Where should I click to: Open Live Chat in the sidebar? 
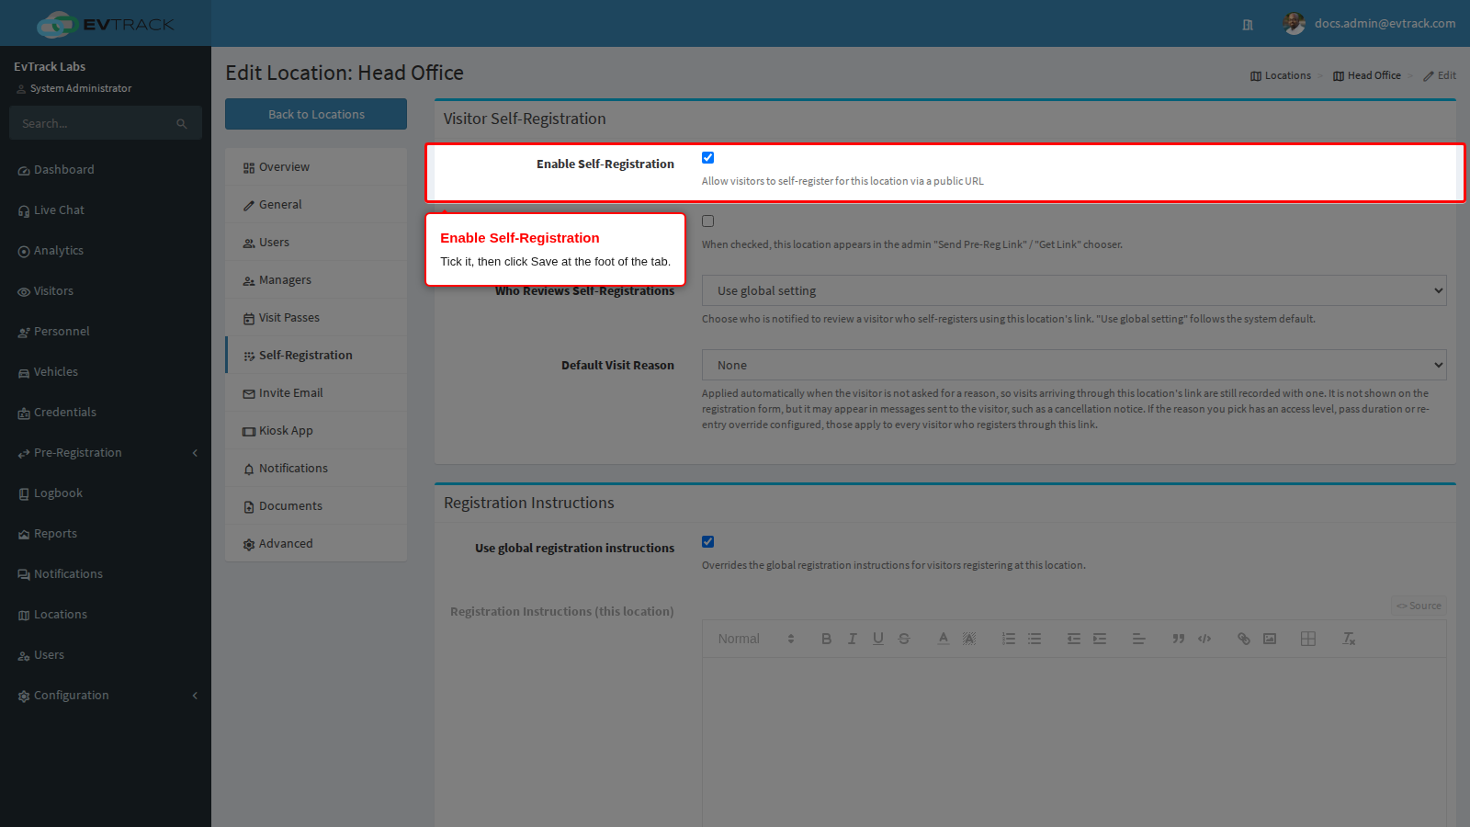click(x=106, y=210)
